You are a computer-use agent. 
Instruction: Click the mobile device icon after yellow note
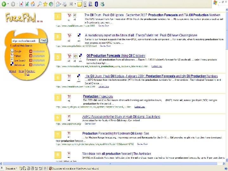tap(85, 4)
